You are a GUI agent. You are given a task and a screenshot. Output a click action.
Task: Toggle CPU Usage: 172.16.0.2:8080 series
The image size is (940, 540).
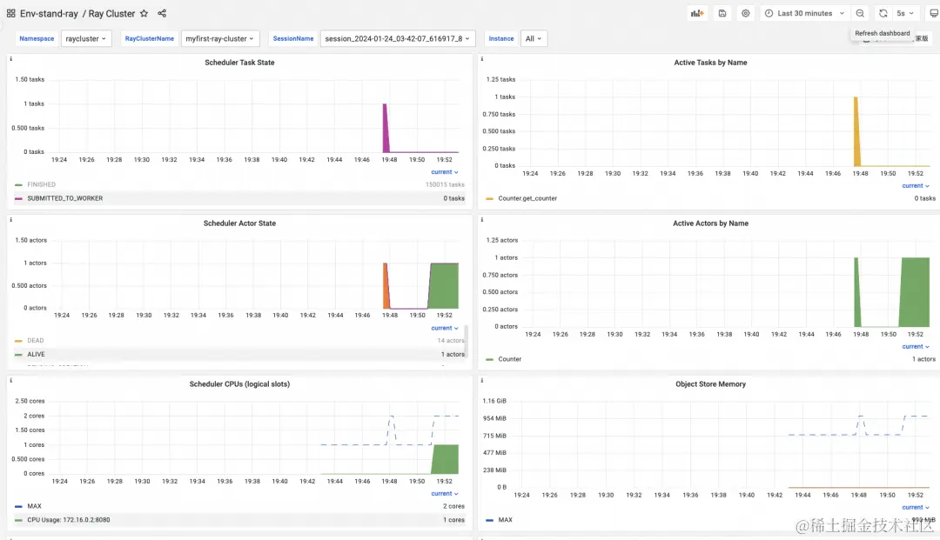point(69,520)
